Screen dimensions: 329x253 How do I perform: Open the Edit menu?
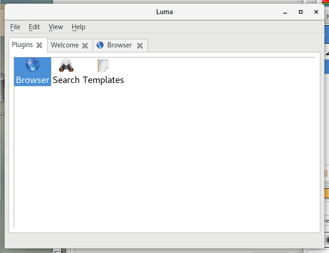pyautogui.click(x=34, y=27)
